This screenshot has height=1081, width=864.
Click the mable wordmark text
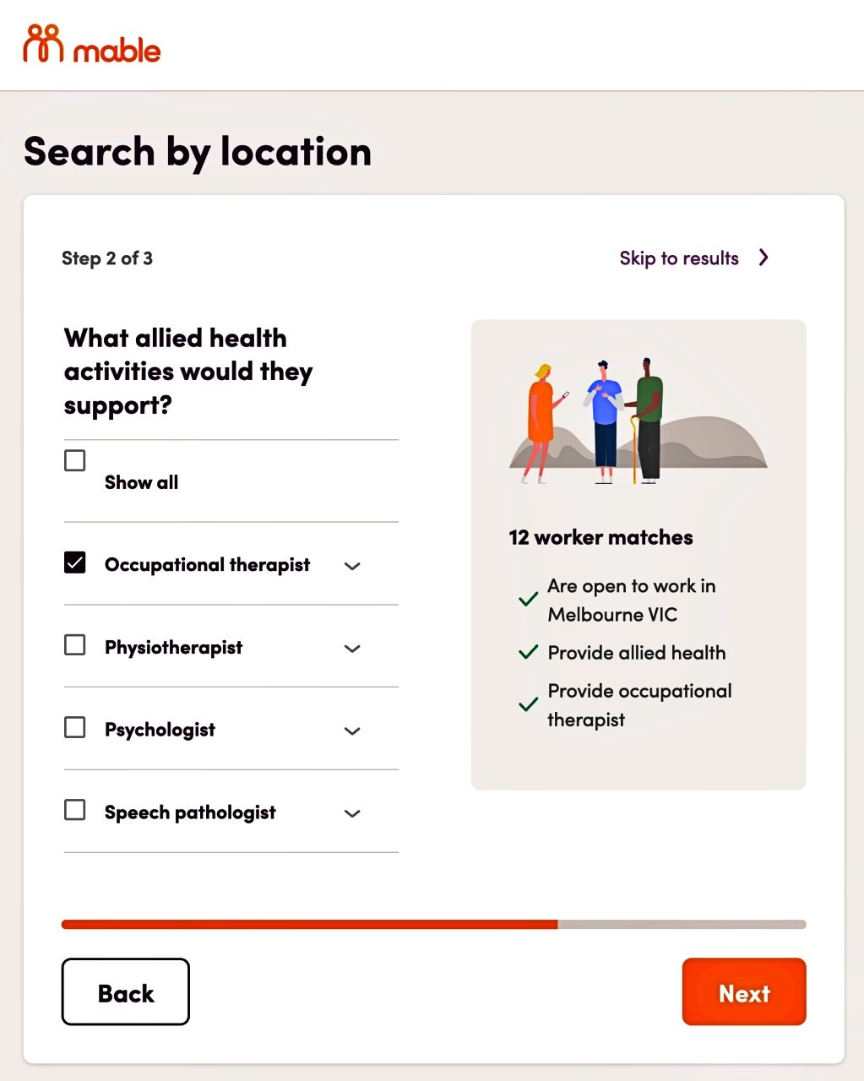117,51
